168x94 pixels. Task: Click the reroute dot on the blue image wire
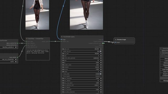[63, 6]
